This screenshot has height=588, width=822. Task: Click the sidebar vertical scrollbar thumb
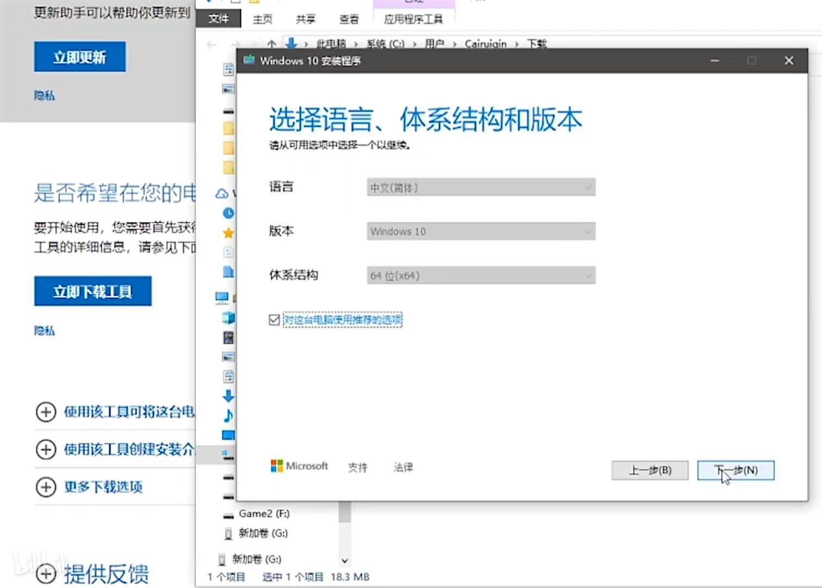[344, 512]
